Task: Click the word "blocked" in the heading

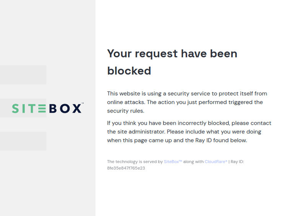Action: click(x=129, y=71)
